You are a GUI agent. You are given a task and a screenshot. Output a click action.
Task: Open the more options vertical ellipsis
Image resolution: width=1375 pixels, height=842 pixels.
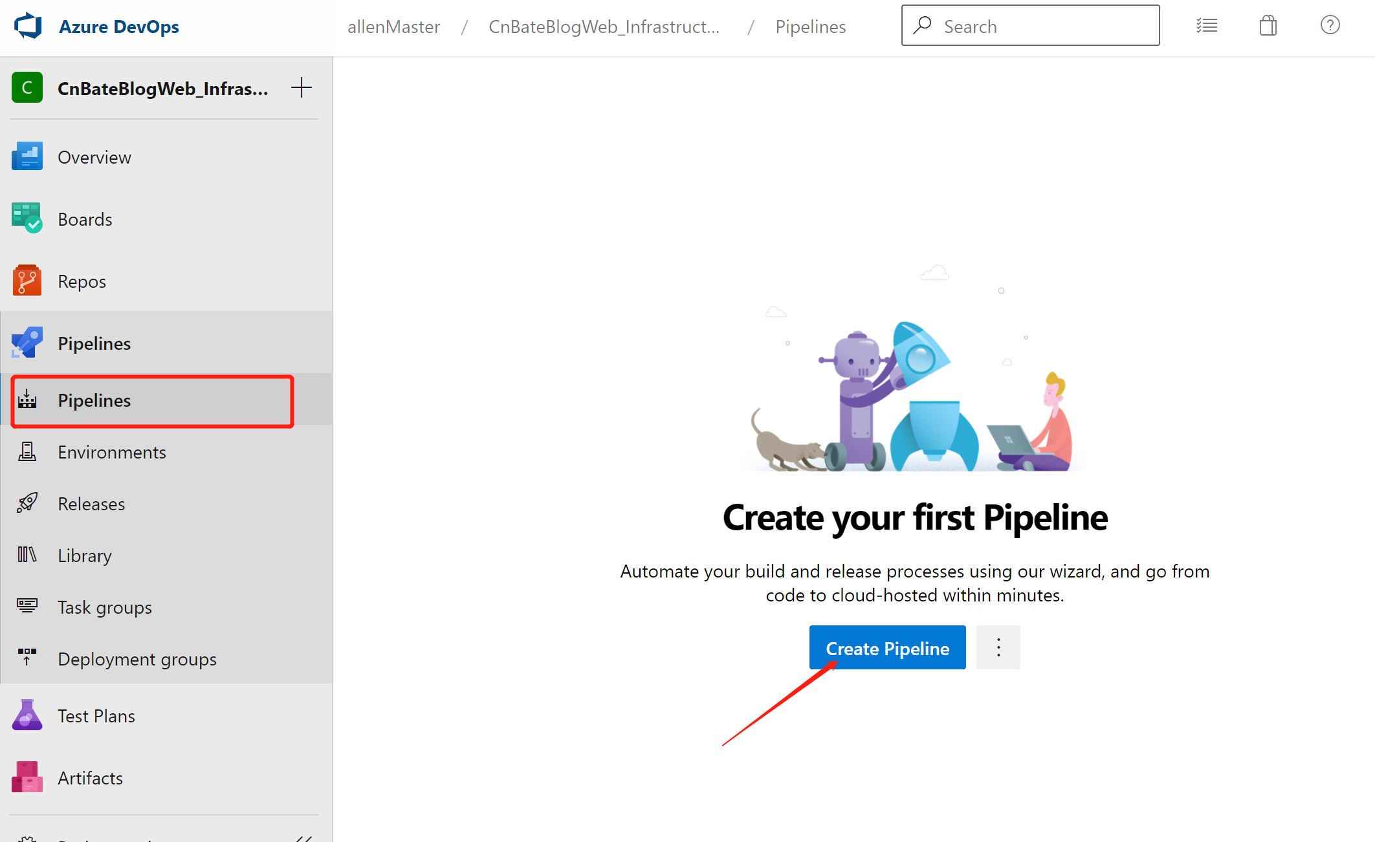pyautogui.click(x=998, y=647)
